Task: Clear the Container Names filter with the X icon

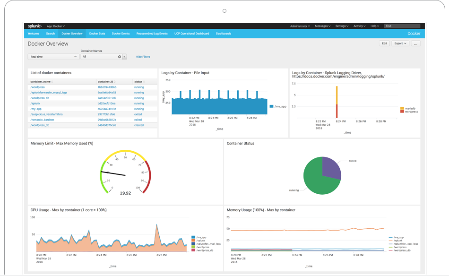Action: [x=120, y=57]
